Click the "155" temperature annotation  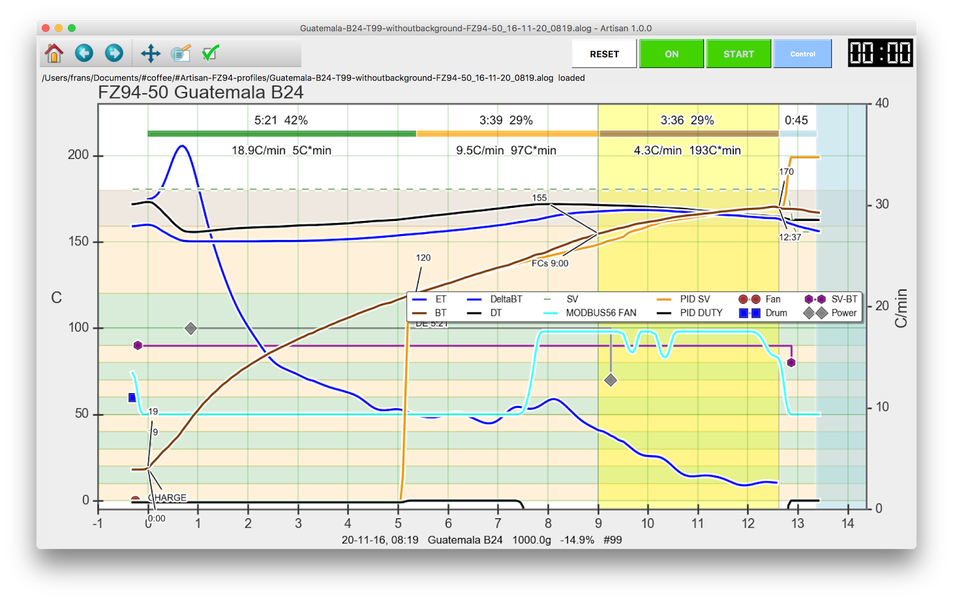[539, 198]
